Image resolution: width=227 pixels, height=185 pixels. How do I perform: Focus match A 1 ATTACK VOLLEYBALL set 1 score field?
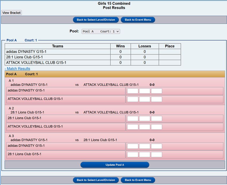tap(133, 99)
